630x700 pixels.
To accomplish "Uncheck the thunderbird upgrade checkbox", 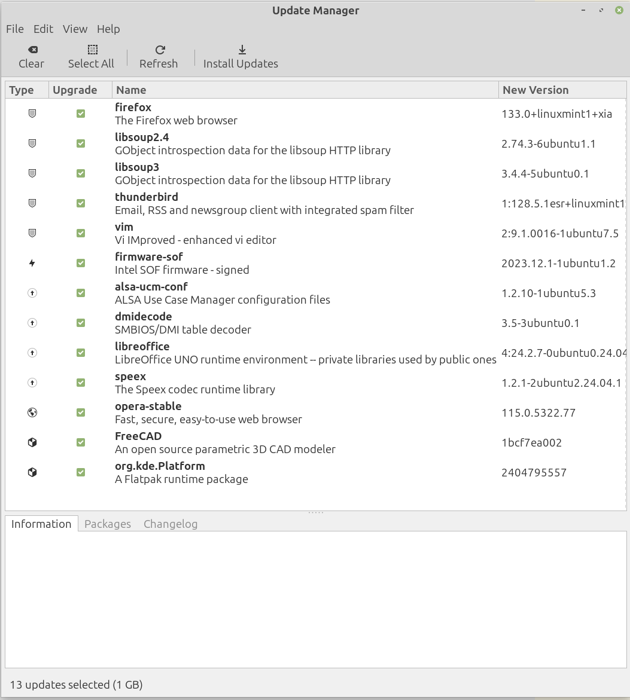I will [80, 203].
